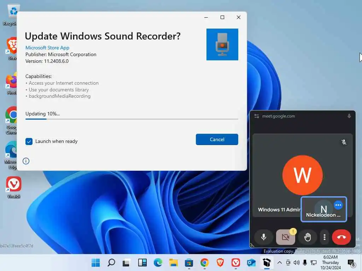
Task: Select the Google Chrome desktop shortcut
Action: point(11,120)
